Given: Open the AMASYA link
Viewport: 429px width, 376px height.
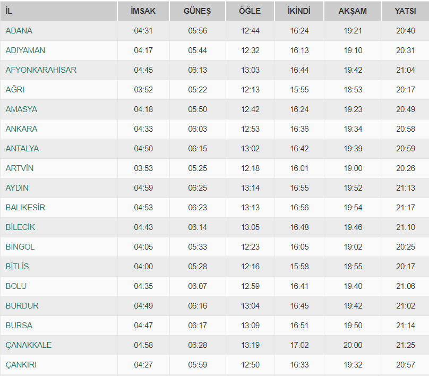Looking at the screenshot, I should 21,109.
